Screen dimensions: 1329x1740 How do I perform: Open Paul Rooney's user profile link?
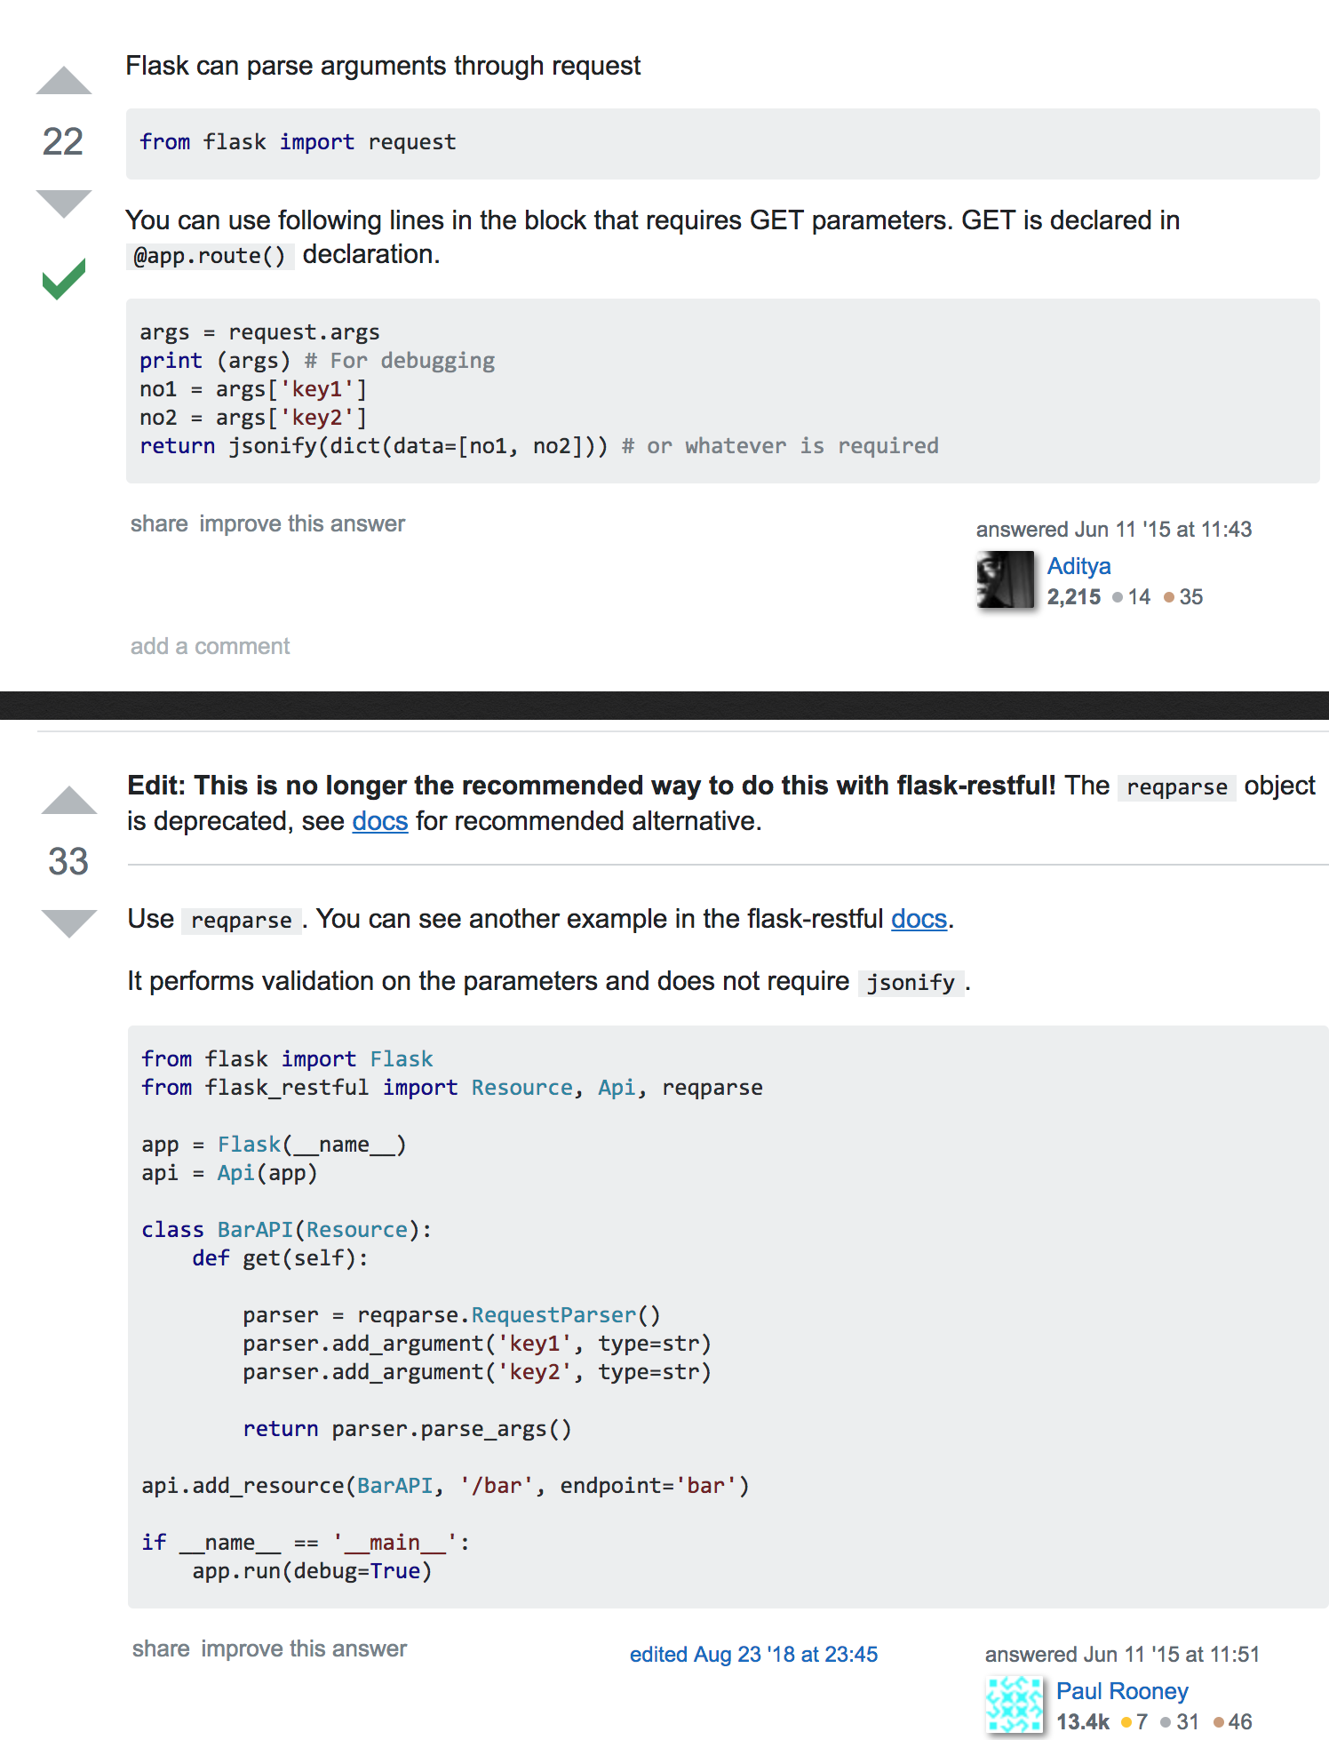pyautogui.click(x=1121, y=1691)
